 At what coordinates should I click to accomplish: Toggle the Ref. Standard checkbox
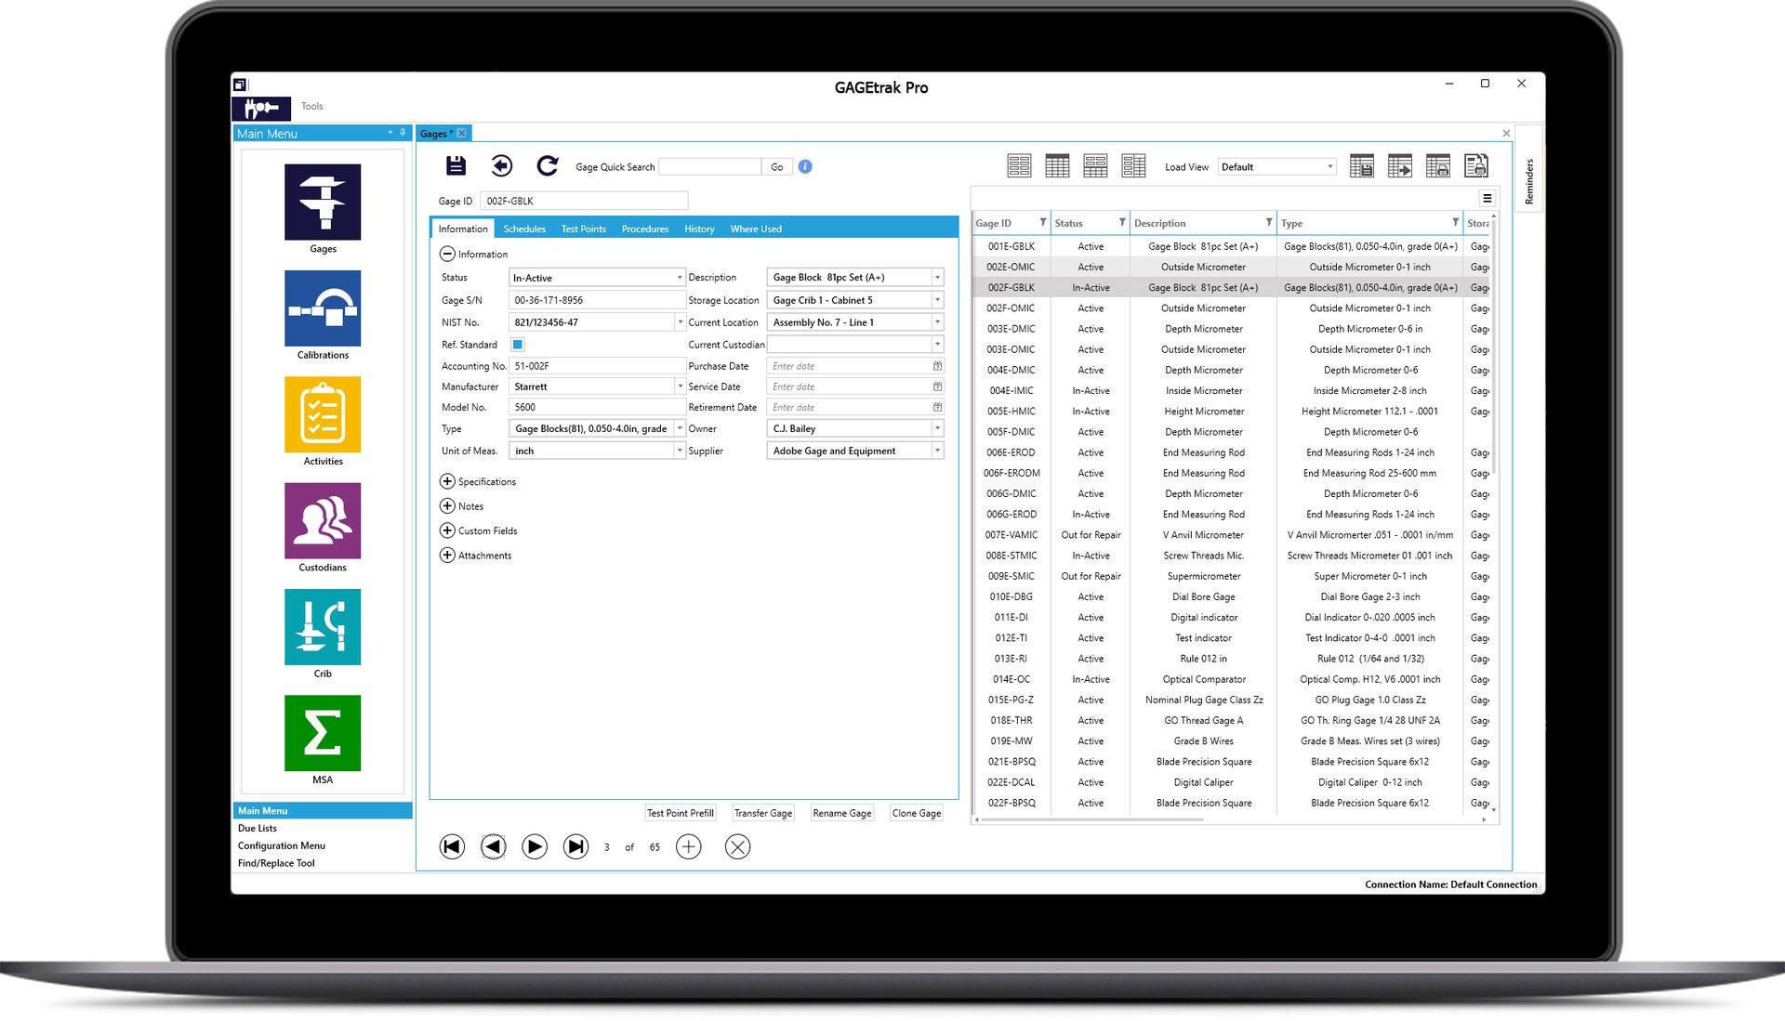click(518, 345)
